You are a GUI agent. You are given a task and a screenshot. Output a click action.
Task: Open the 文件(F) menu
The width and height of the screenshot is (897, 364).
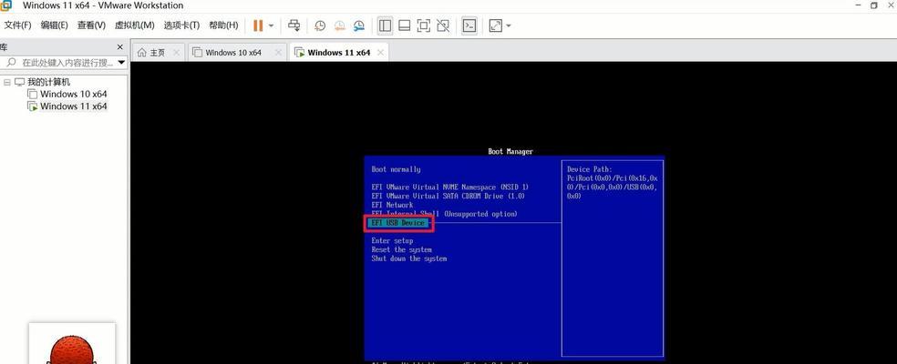(x=17, y=25)
